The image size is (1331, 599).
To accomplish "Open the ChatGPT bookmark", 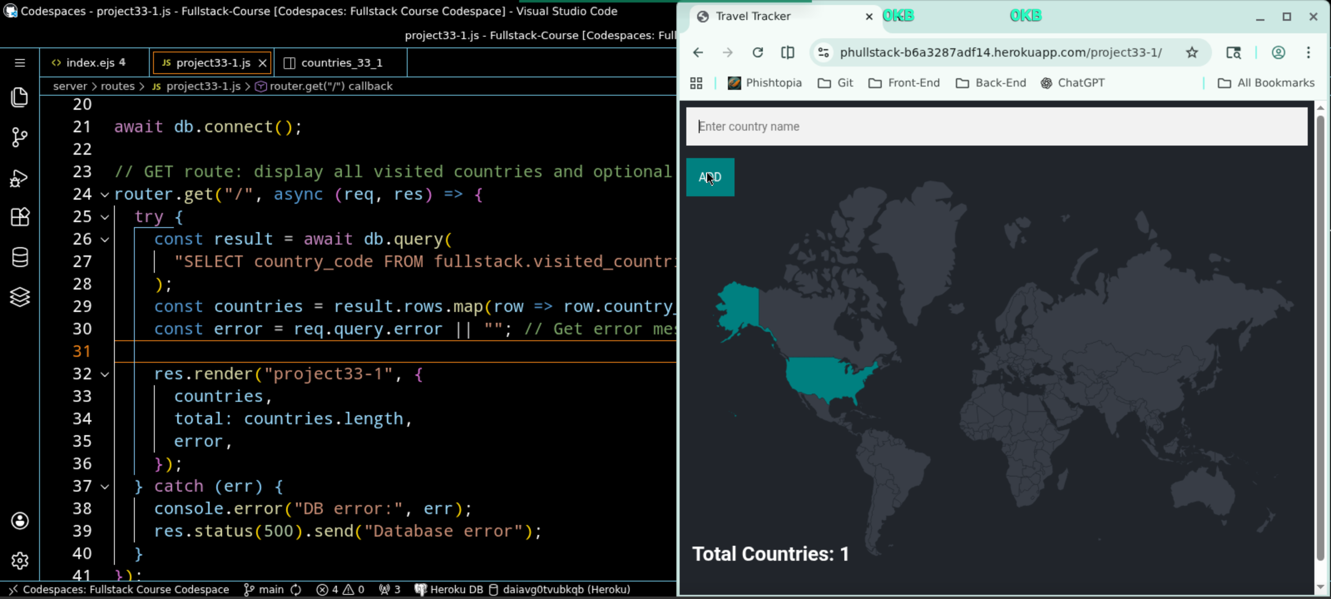I will click(x=1073, y=83).
